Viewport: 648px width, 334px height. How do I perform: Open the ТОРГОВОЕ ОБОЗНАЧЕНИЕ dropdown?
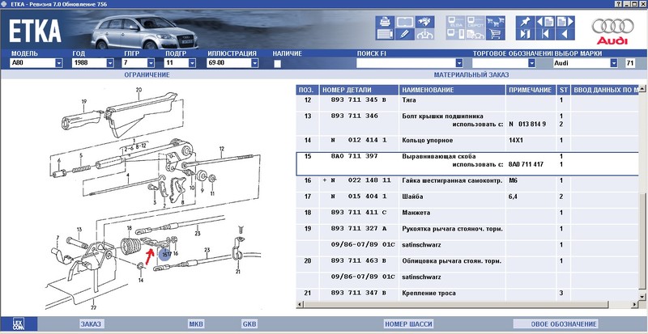(x=531, y=63)
